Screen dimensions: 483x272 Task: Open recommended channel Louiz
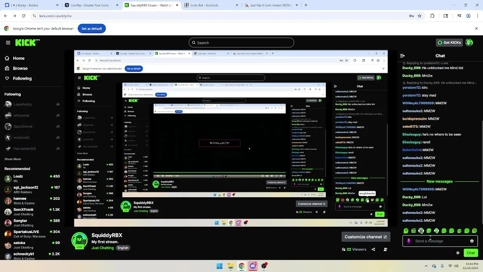point(32,178)
